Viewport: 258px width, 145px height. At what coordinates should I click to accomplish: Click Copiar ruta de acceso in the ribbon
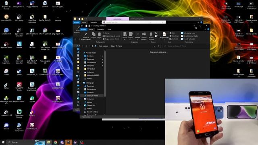[111, 36]
